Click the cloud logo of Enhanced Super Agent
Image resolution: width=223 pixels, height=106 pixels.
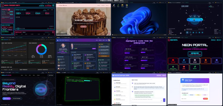[113, 75]
